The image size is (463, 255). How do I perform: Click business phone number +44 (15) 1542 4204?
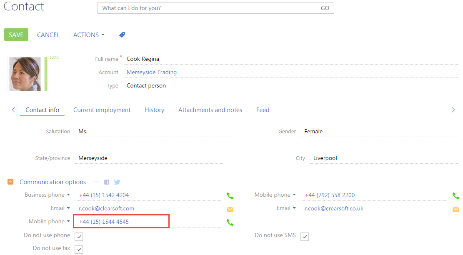(x=104, y=195)
